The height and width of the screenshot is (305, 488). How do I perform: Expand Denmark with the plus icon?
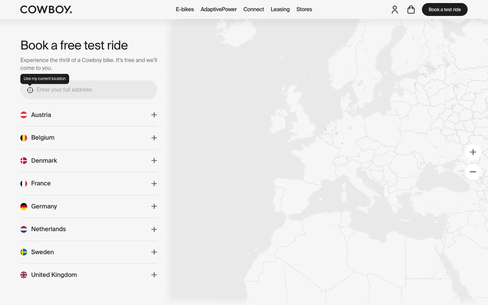(154, 161)
